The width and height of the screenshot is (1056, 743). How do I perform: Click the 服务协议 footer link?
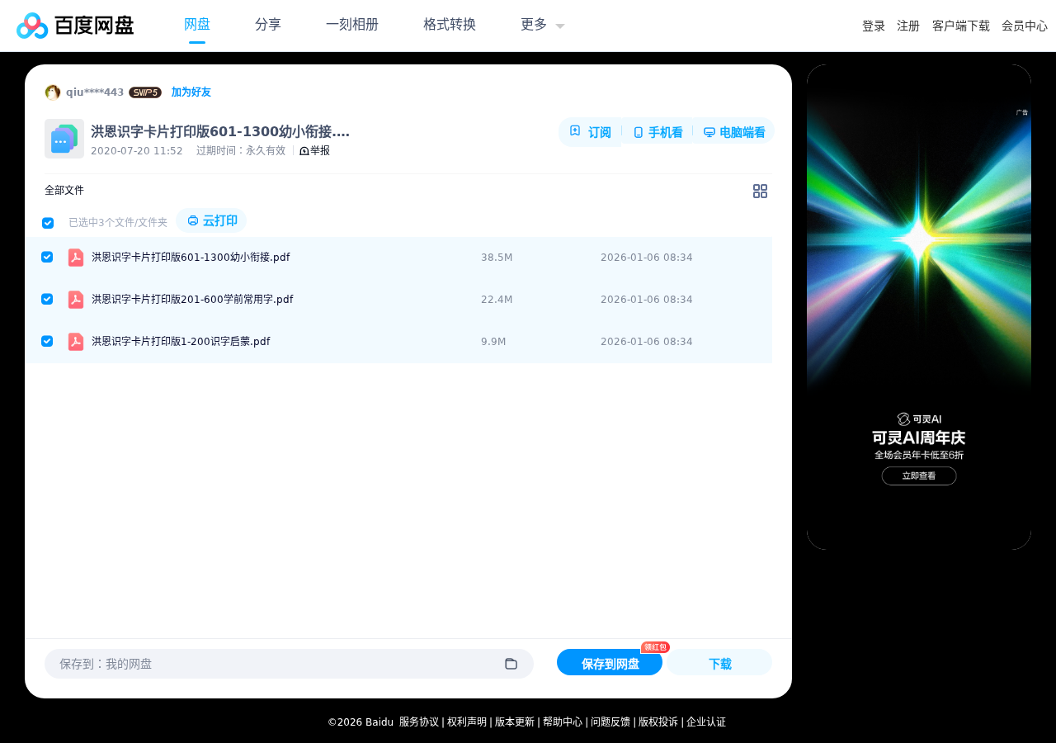coord(419,722)
